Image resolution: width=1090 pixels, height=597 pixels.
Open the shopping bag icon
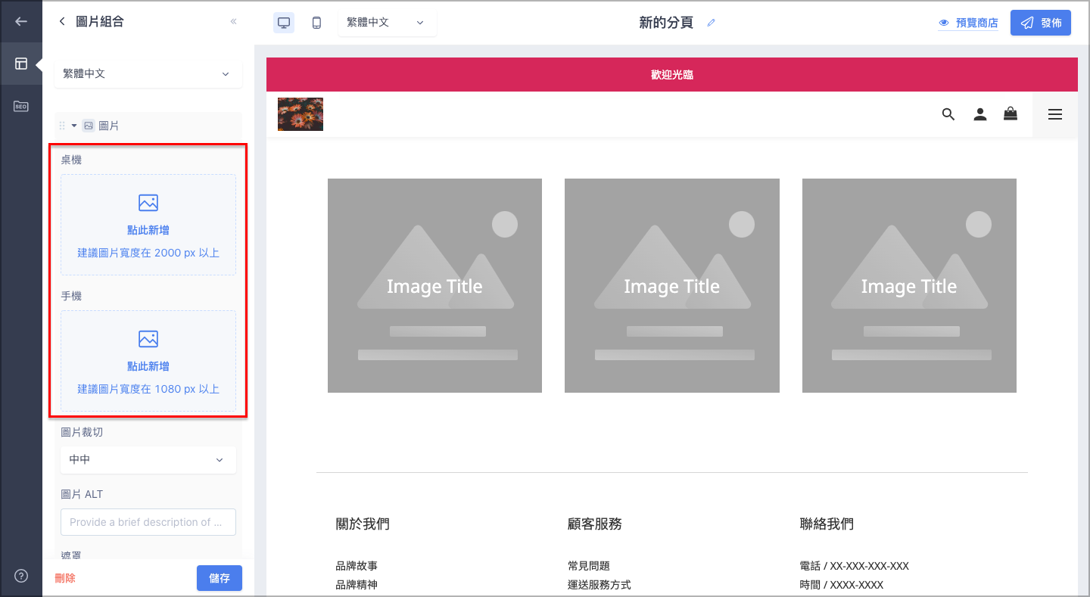pyautogui.click(x=1011, y=113)
